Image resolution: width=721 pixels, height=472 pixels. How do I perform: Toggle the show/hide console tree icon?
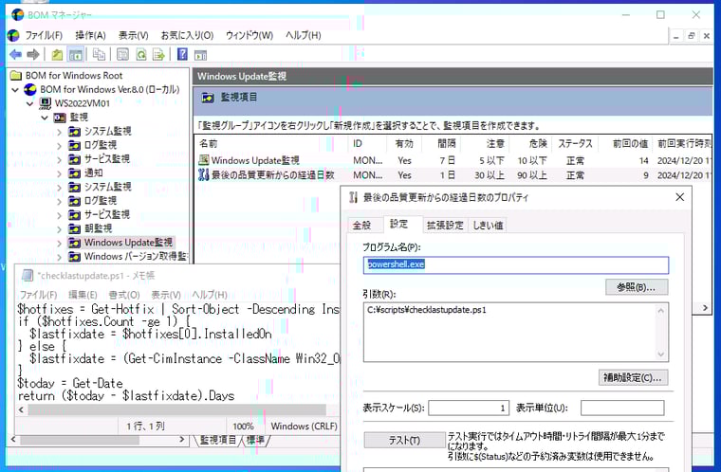75,55
